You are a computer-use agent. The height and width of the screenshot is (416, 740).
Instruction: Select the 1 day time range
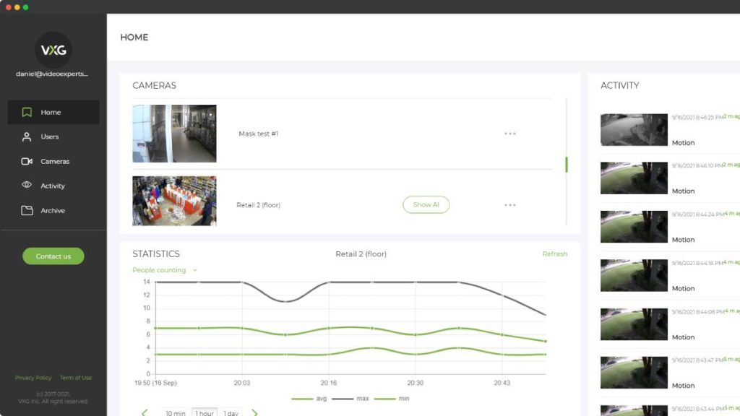point(231,413)
